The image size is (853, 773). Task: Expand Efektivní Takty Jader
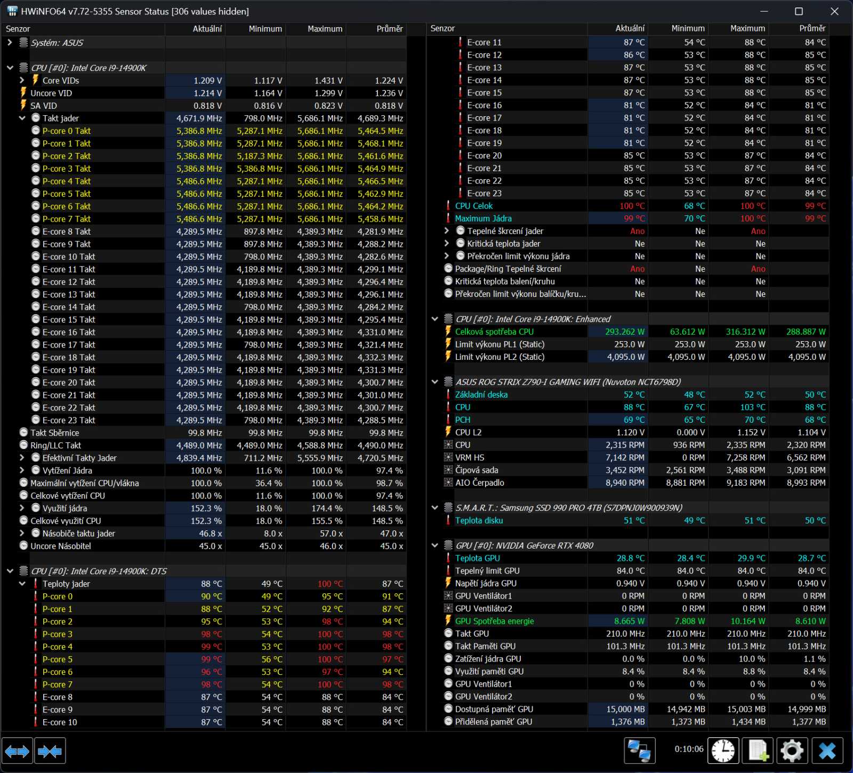pos(22,457)
